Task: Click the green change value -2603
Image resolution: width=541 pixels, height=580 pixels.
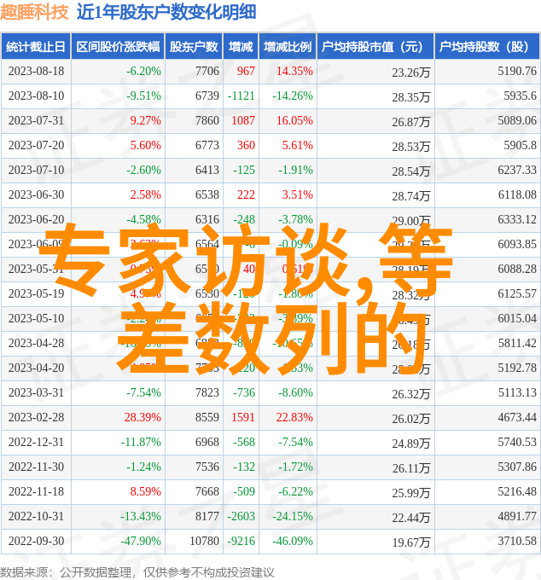Action: pyautogui.click(x=241, y=517)
